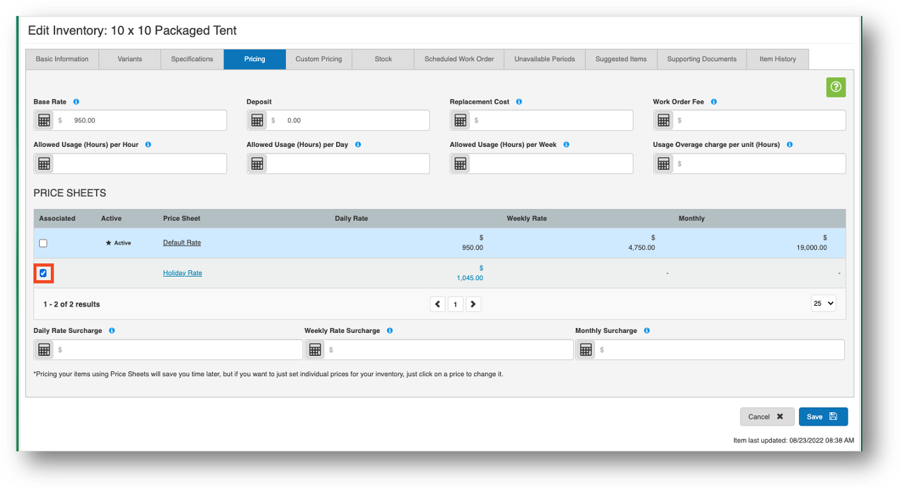Screen dimensions: 900x489
Task: Open calculator for Replacement Cost field
Action: pos(460,121)
